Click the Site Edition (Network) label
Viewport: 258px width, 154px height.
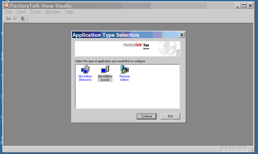point(85,78)
